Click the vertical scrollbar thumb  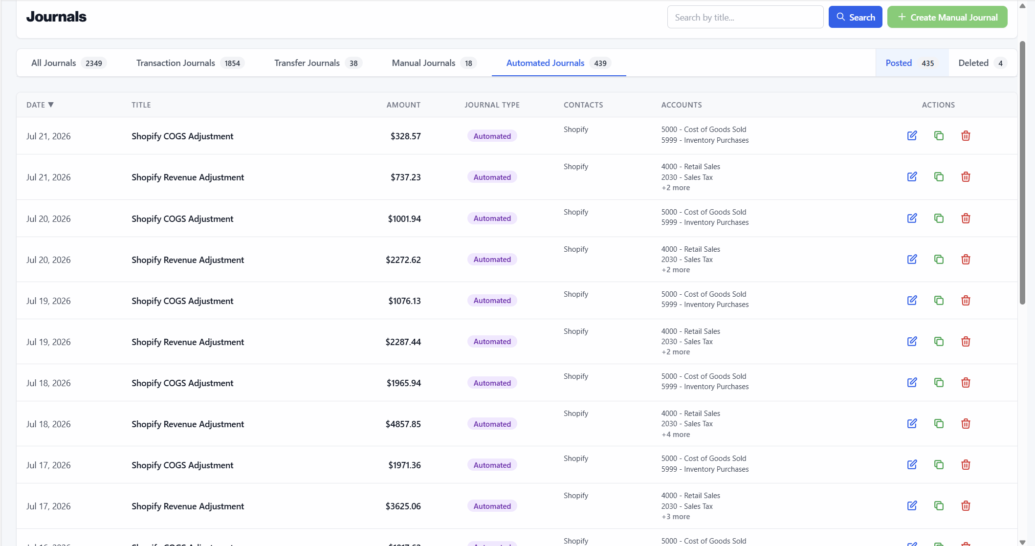coord(1022,173)
